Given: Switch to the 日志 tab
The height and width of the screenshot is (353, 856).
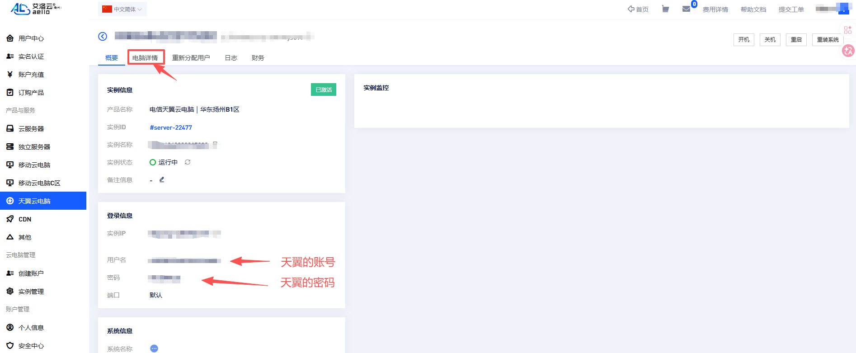Looking at the screenshot, I should tap(231, 58).
